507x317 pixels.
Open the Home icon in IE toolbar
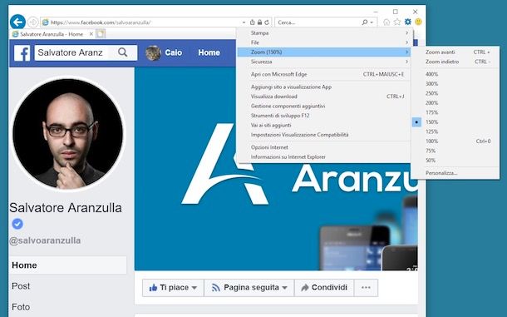[386, 22]
